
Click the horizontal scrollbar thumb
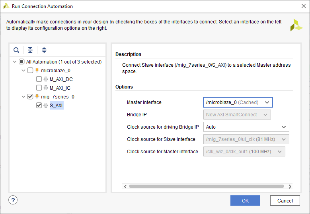(x=207, y=186)
